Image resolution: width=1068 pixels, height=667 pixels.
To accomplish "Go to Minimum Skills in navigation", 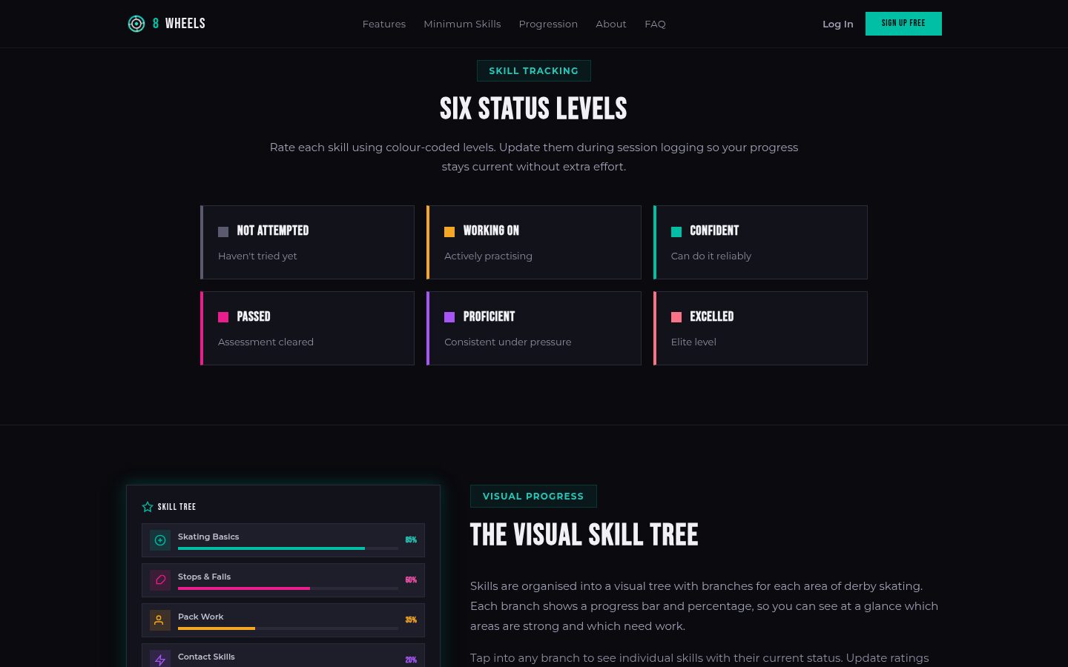I will pyautogui.click(x=462, y=24).
